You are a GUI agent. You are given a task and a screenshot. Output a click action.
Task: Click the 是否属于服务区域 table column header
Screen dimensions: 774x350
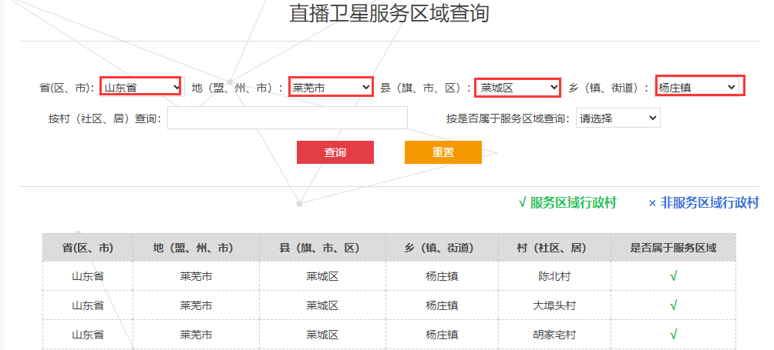(673, 248)
